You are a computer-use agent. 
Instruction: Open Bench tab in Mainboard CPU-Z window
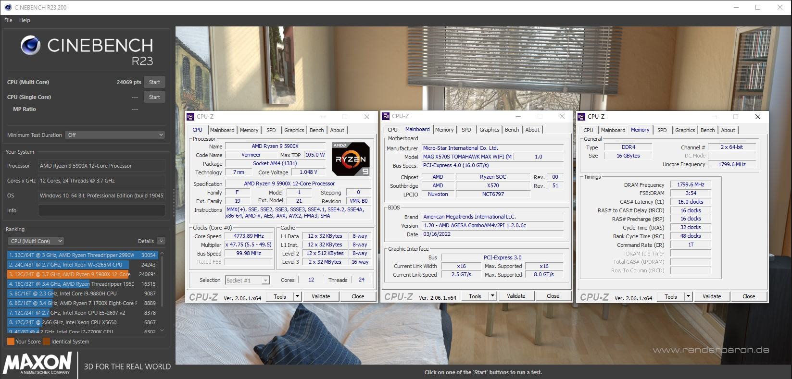pos(512,130)
